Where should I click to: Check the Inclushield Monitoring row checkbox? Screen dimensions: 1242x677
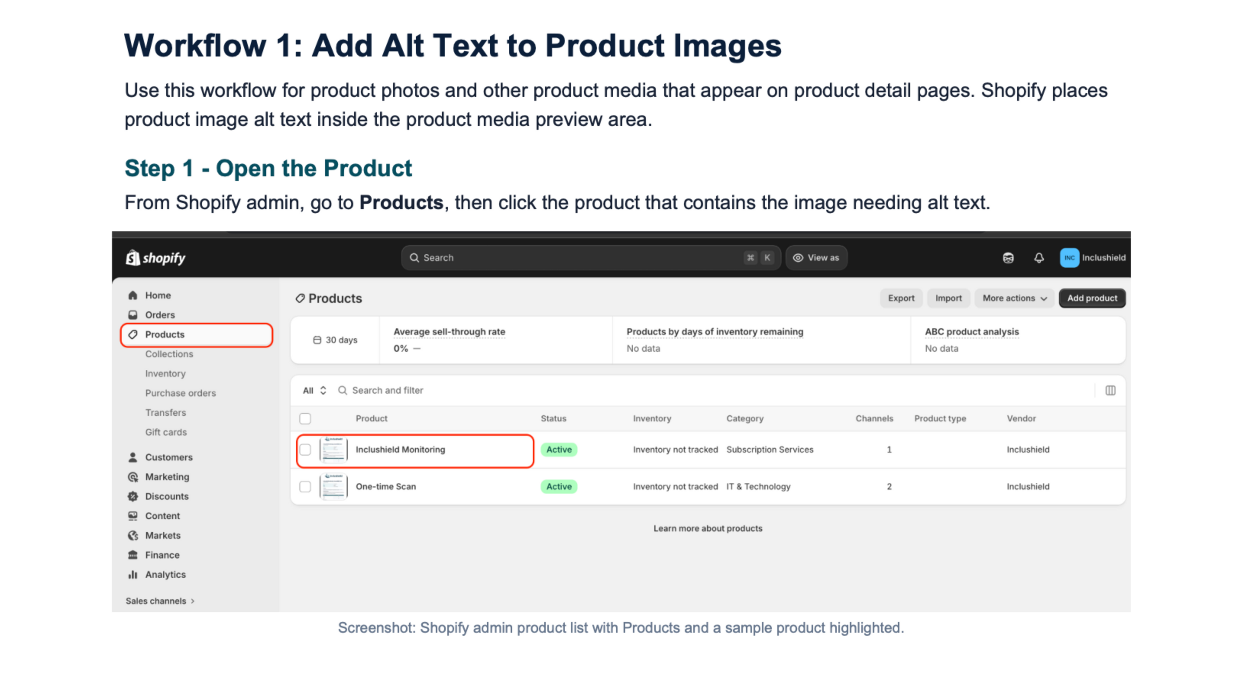tap(305, 450)
